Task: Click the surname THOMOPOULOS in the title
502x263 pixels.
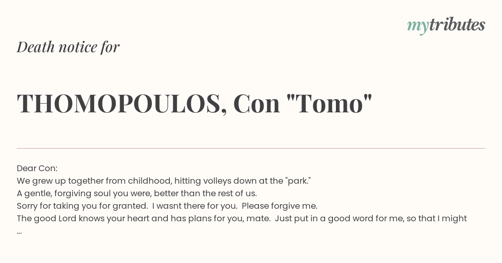Action: (119, 104)
